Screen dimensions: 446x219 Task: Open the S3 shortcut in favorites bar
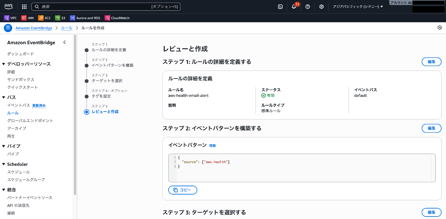pos(60,18)
